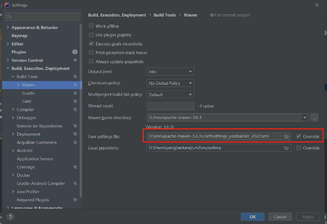Click the project-scope icon on Gradle row

coord(75,93)
